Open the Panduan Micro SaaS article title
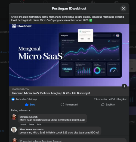Viewport: 136px width, 142px height. click(x=51, y=93)
